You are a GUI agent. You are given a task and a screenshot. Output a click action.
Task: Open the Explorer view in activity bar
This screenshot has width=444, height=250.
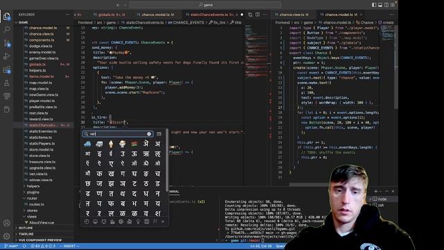pyautogui.click(x=7, y=17)
